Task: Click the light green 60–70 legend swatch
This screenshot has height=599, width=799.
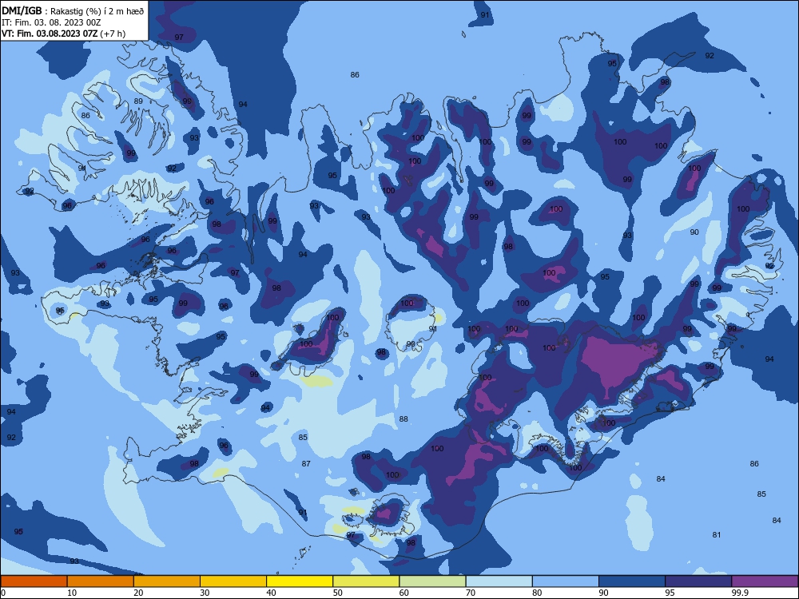Action: pos(432,581)
